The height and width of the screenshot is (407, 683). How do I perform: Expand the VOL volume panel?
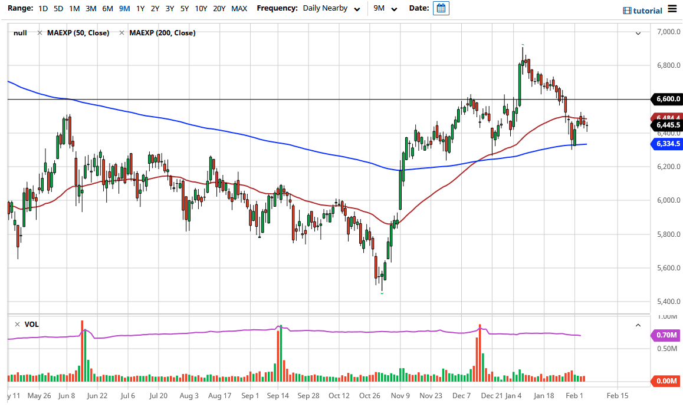tap(638, 325)
